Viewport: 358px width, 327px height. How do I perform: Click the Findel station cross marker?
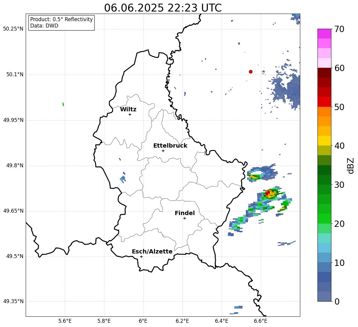184,218
